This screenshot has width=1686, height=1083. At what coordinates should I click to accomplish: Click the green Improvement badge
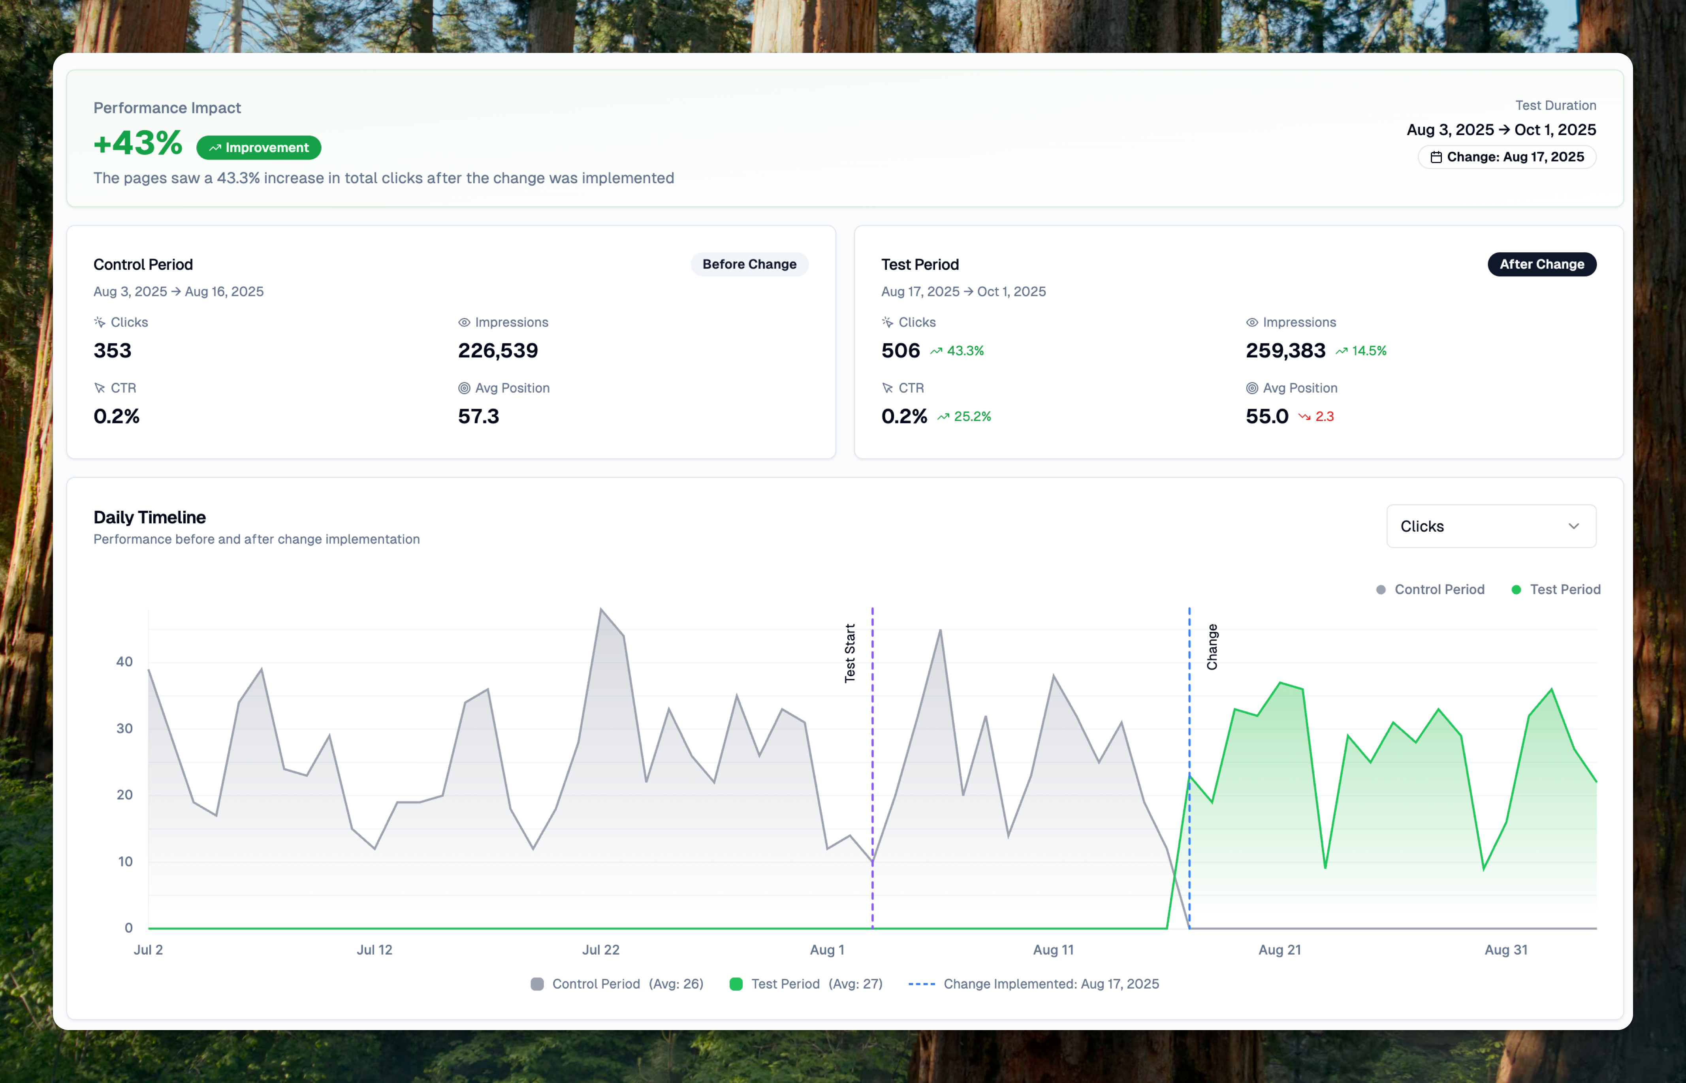259,148
